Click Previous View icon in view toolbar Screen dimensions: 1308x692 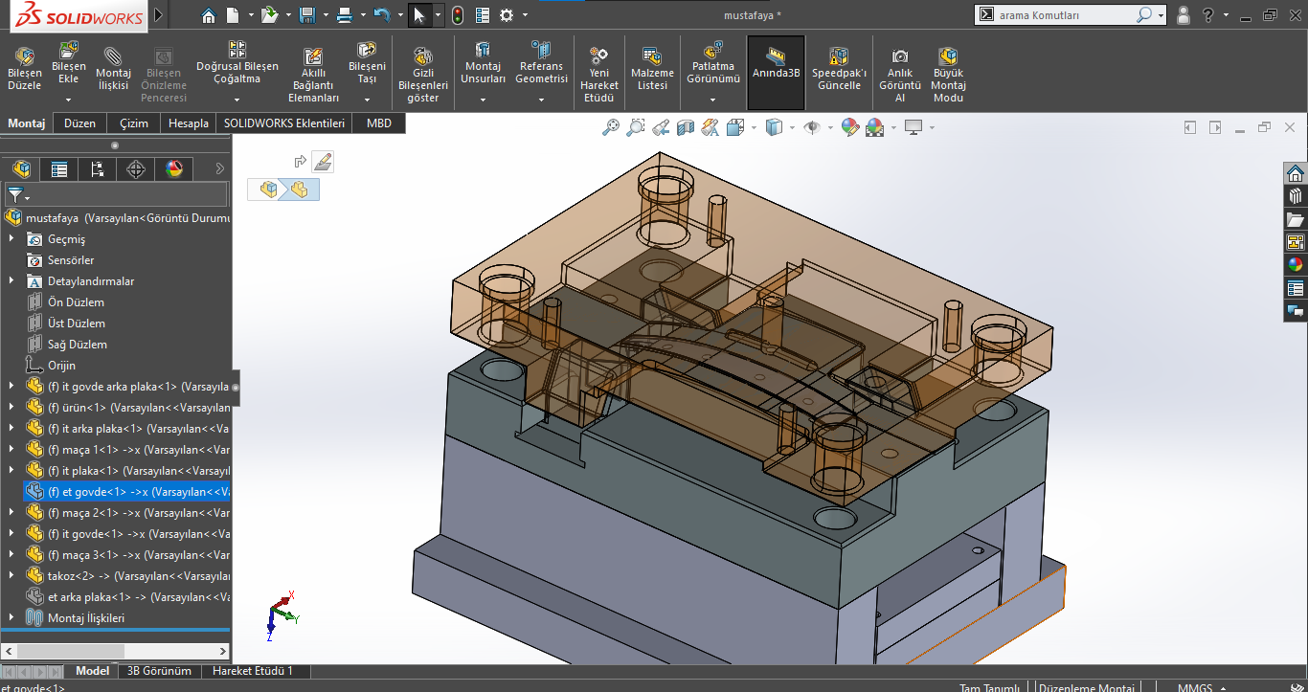point(661,127)
